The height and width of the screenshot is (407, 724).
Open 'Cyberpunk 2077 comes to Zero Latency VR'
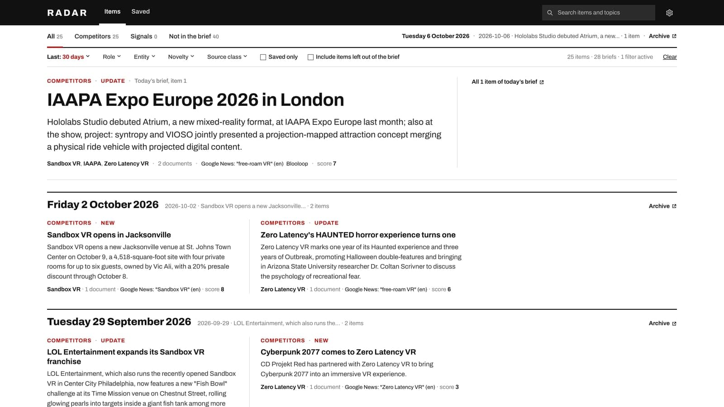[338, 352]
